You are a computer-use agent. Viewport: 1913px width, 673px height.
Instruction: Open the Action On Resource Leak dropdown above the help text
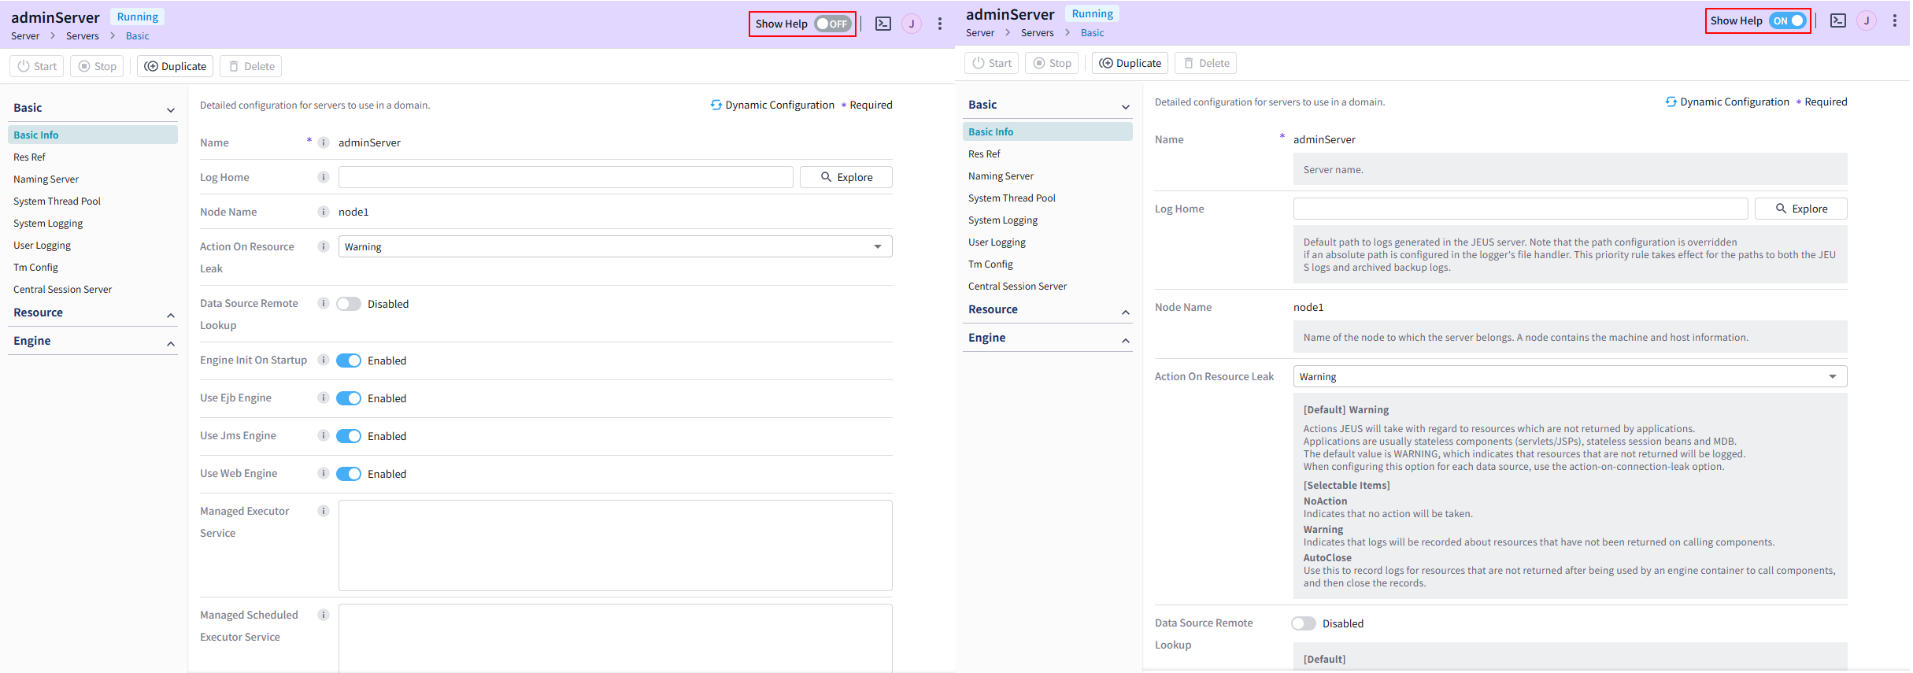click(1569, 376)
